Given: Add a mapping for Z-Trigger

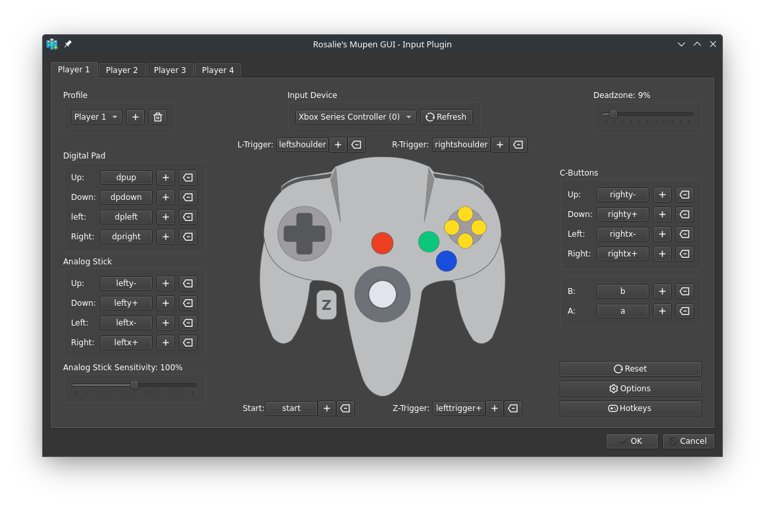Looking at the screenshot, I should click(494, 408).
